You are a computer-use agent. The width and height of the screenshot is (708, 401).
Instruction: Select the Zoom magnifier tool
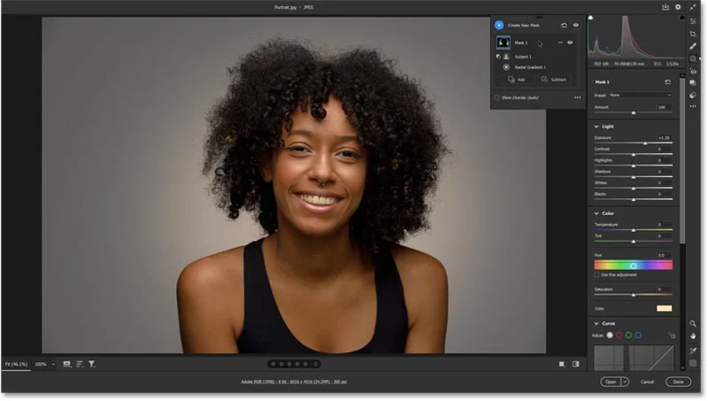[x=693, y=324]
